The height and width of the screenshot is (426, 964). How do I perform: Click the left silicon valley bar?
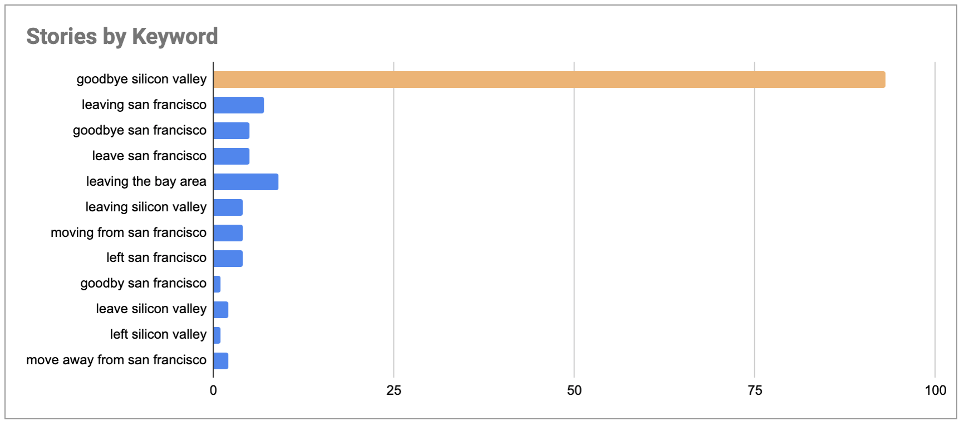(x=217, y=335)
